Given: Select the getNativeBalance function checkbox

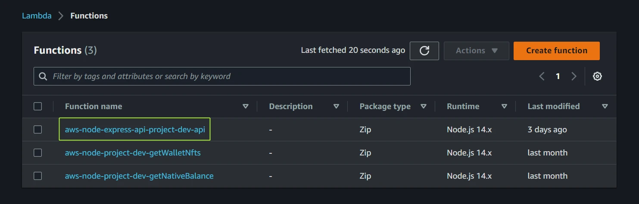Looking at the screenshot, I should tap(38, 176).
